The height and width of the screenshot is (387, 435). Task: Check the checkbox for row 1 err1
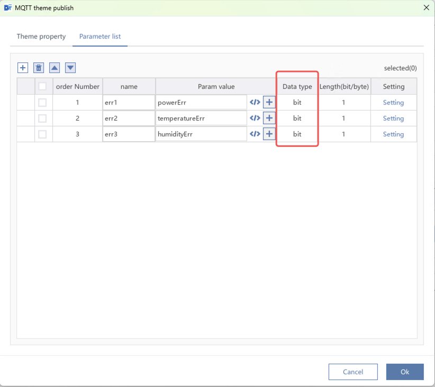(42, 103)
